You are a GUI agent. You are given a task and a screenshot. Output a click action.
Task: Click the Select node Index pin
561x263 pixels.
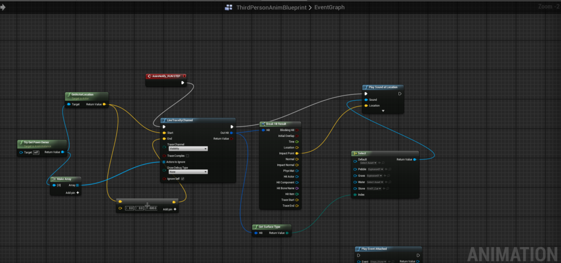pyautogui.click(x=355, y=195)
